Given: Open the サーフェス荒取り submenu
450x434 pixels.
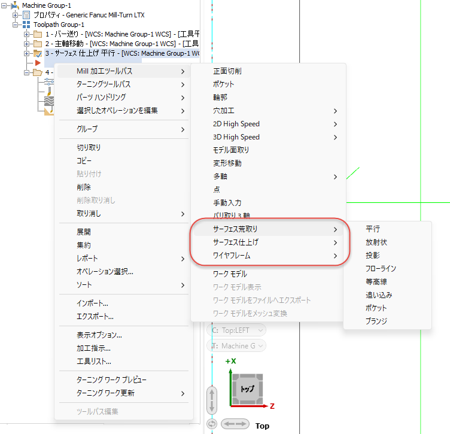Looking at the screenshot, I should 268,229.
